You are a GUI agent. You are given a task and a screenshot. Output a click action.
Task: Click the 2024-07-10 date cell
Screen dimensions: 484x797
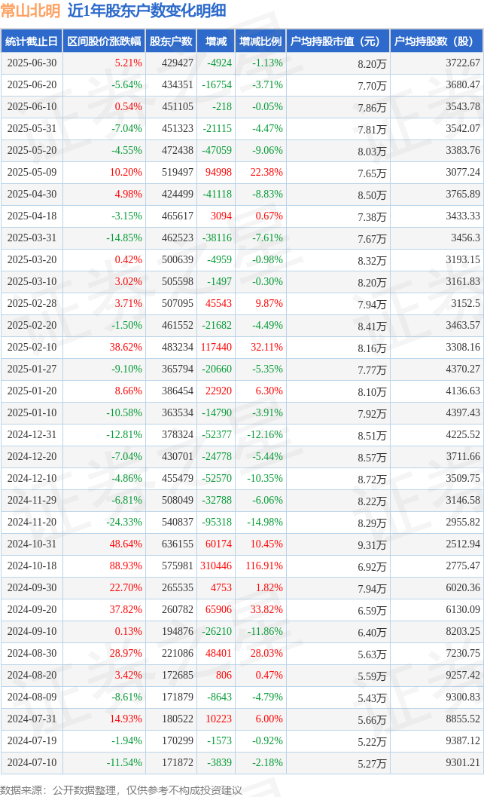(32, 762)
